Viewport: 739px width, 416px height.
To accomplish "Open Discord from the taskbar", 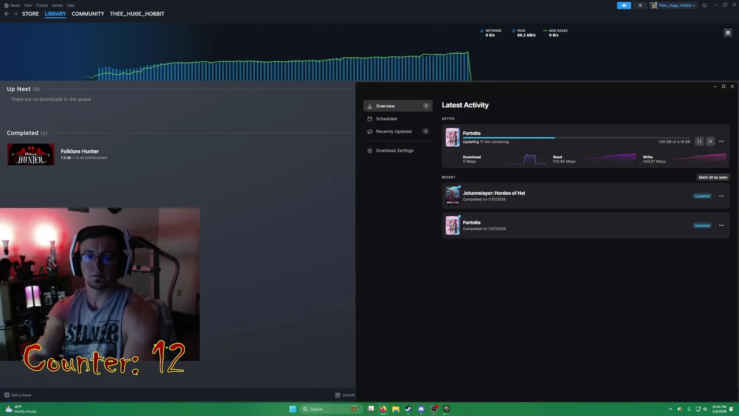I will 421,409.
